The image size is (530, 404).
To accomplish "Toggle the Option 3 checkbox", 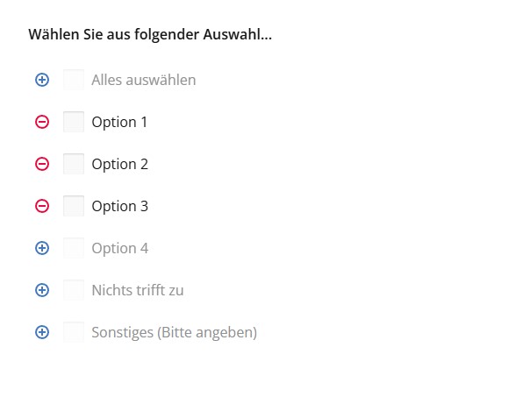I will coord(74,206).
